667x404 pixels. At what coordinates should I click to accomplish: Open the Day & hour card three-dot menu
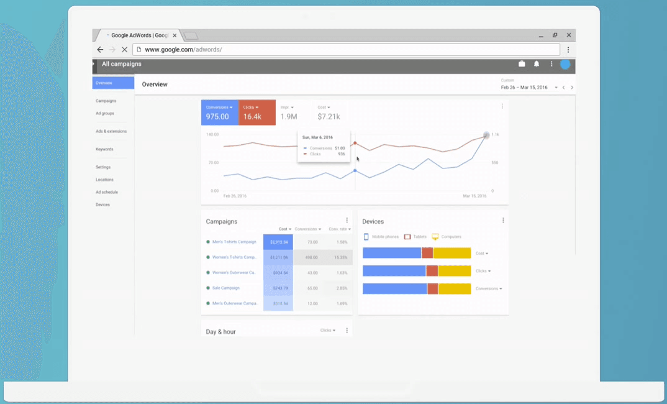point(347,331)
